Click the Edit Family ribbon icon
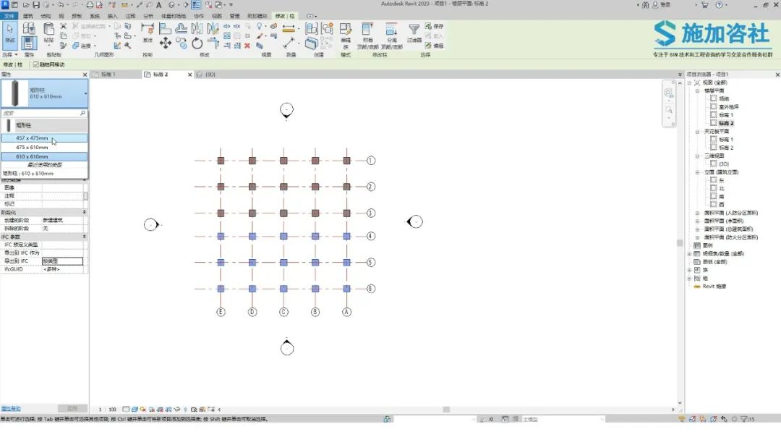The image size is (781, 440). click(x=345, y=30)
